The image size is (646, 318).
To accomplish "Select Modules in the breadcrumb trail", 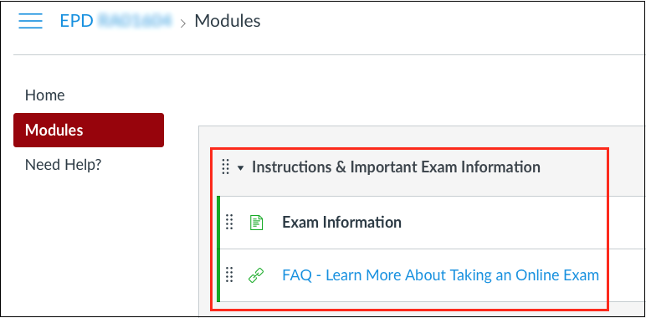I will click(228, 21).
